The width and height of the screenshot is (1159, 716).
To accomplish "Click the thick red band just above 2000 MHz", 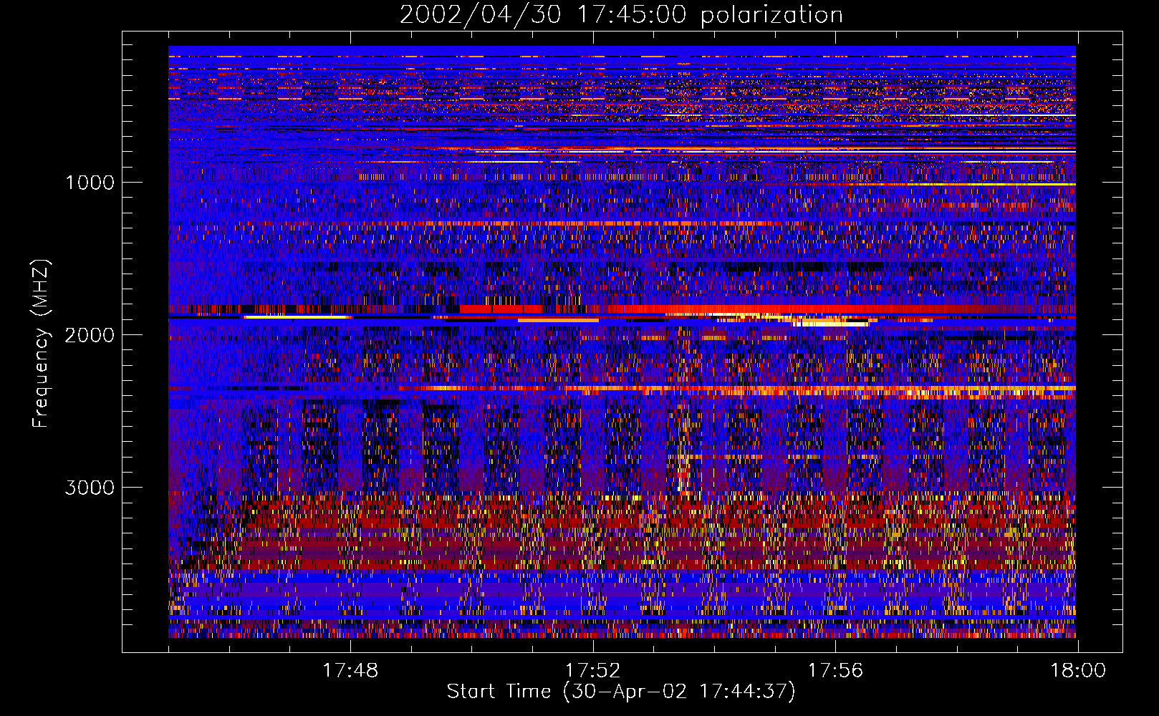I will tap(716, 309).
